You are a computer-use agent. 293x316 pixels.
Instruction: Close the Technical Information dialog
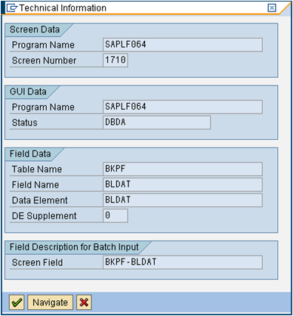pyautogui.click(x=272, y=8)
